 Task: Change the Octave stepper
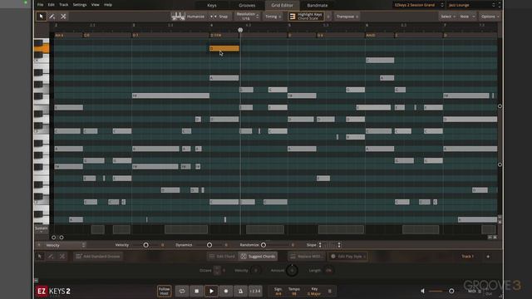pyautogui.click(x=218, y=271)
